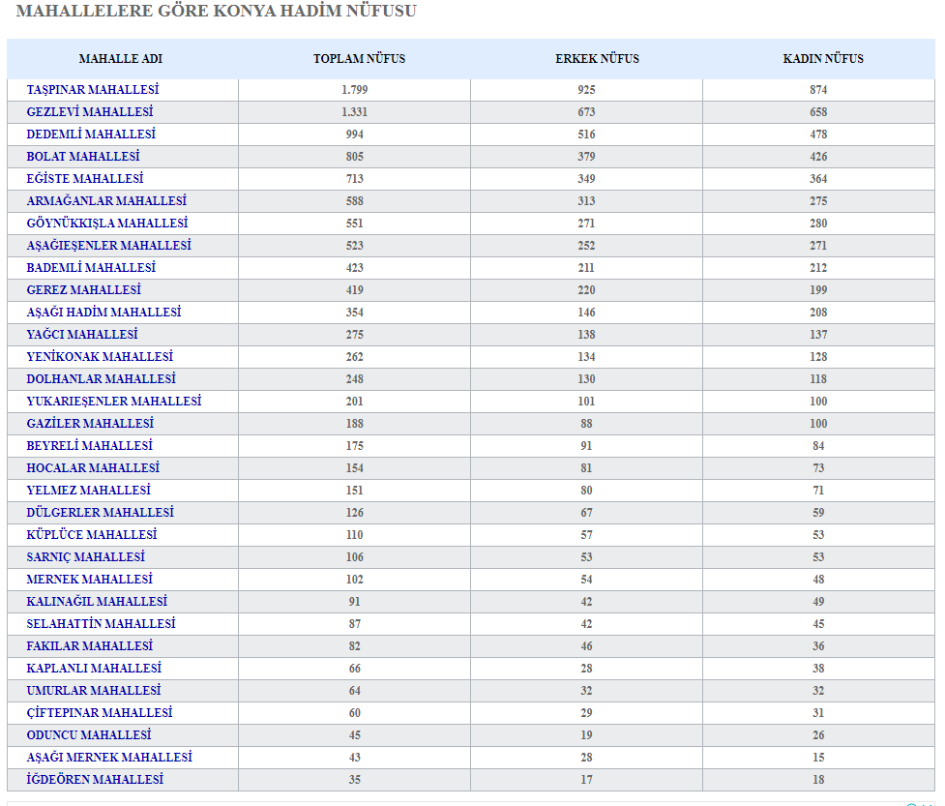This screenshot has width=945, height=806.
Task: Click the KADIN NÜFUS column header
Action: pos(823,59)
